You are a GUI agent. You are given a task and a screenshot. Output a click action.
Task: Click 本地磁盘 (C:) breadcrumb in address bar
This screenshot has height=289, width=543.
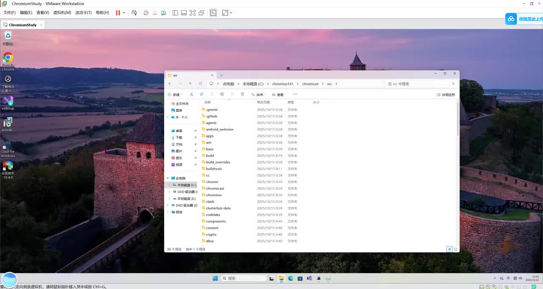(253, 84)
